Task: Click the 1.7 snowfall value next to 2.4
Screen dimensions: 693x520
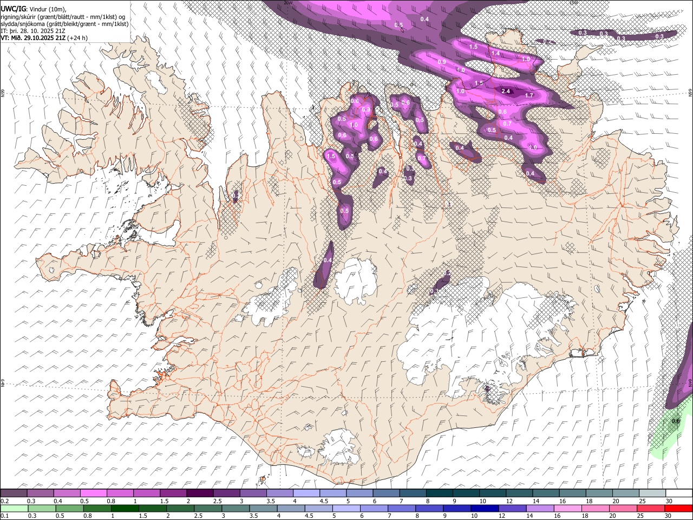Action: click(x=529, y=95)
